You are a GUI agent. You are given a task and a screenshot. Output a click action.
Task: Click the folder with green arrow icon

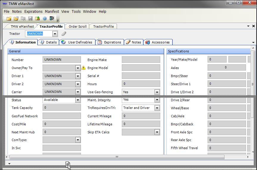pos(38,18)
